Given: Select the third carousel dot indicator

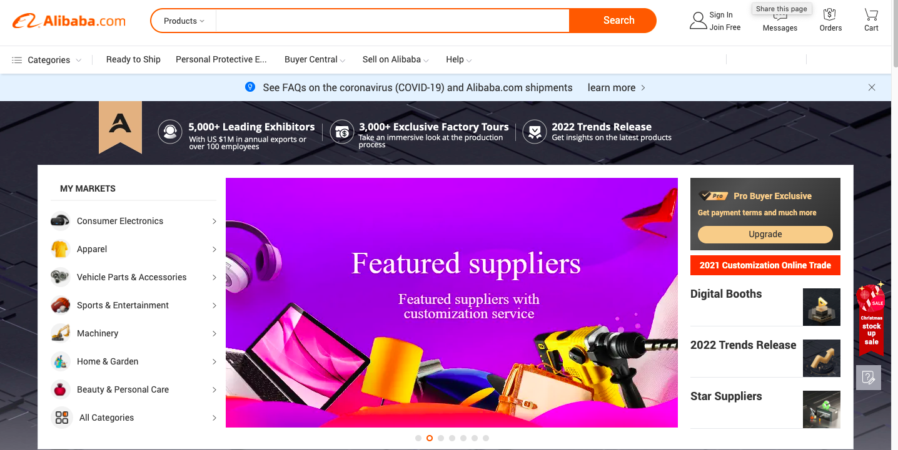Looking at the screenshot, I should [x=441, y=438].
